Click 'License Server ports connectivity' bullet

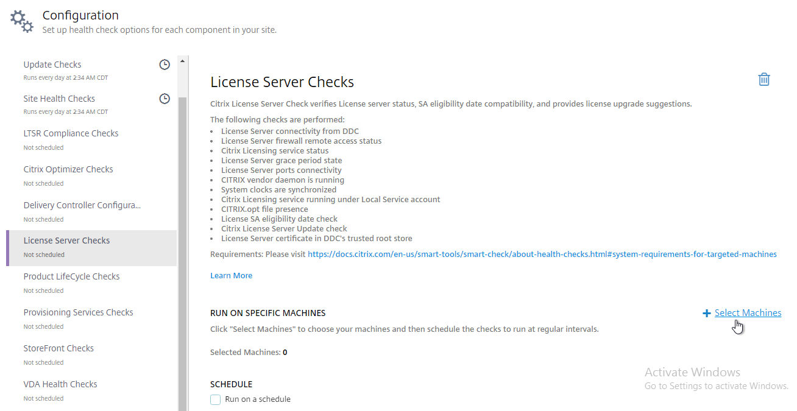(x=282, y=170)
